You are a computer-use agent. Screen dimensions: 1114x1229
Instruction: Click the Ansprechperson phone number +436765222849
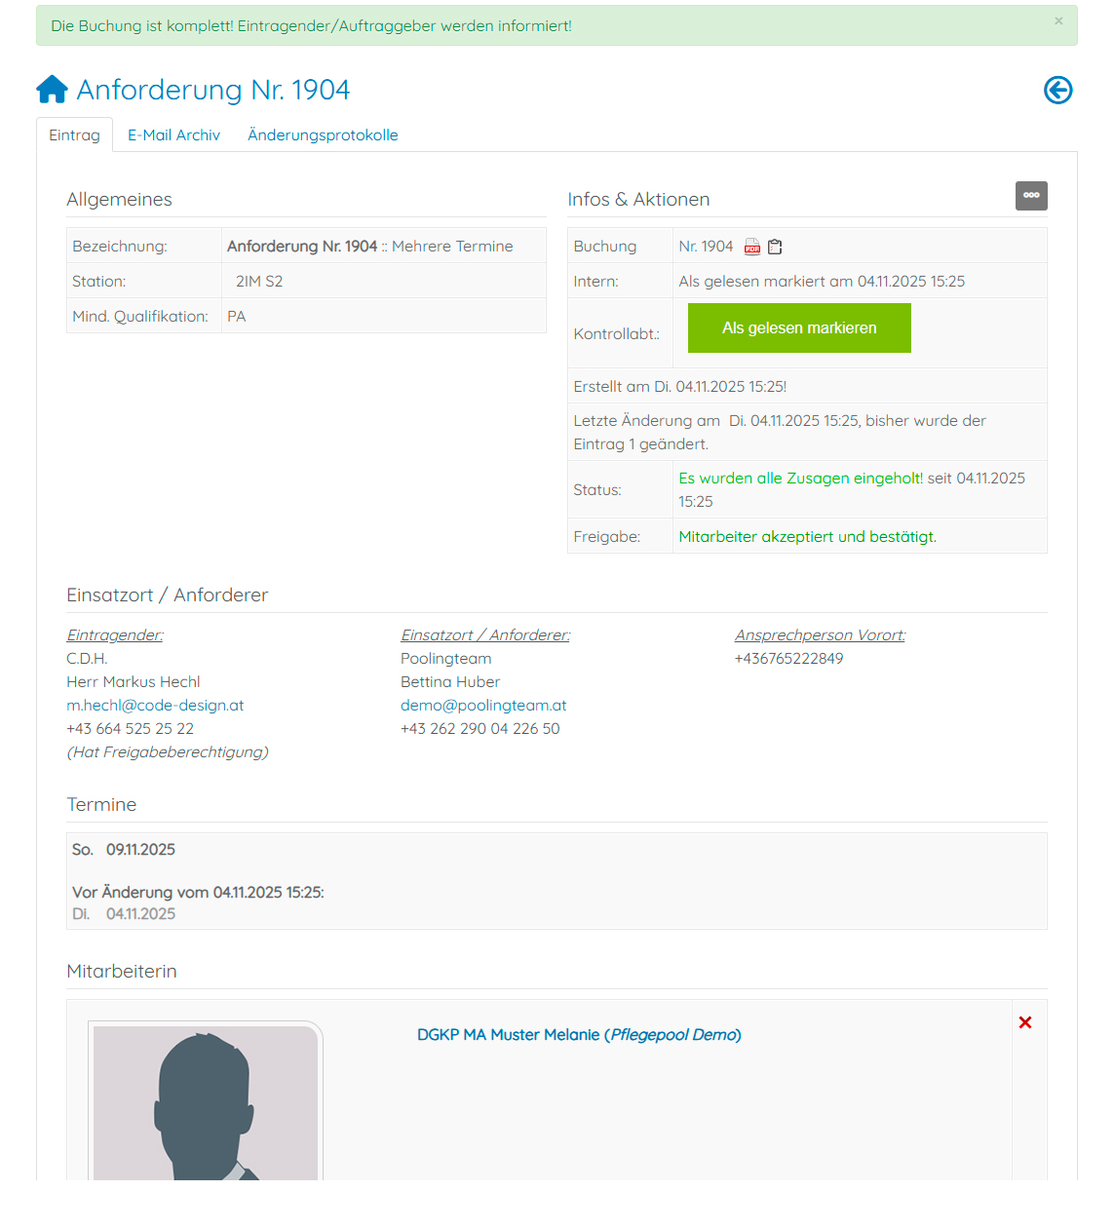(x=788, y=659)
